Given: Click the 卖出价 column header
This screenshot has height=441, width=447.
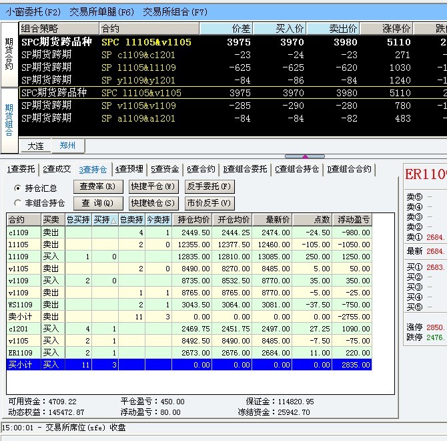Looking at the screenshot, I should click(x=333, y=29).
